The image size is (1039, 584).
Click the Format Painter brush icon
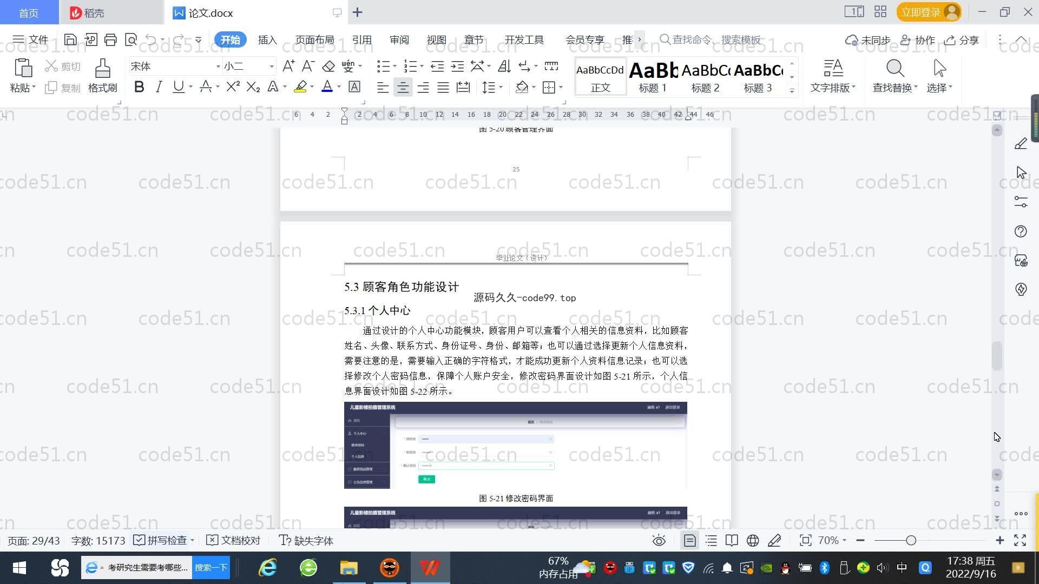point(103,69)
